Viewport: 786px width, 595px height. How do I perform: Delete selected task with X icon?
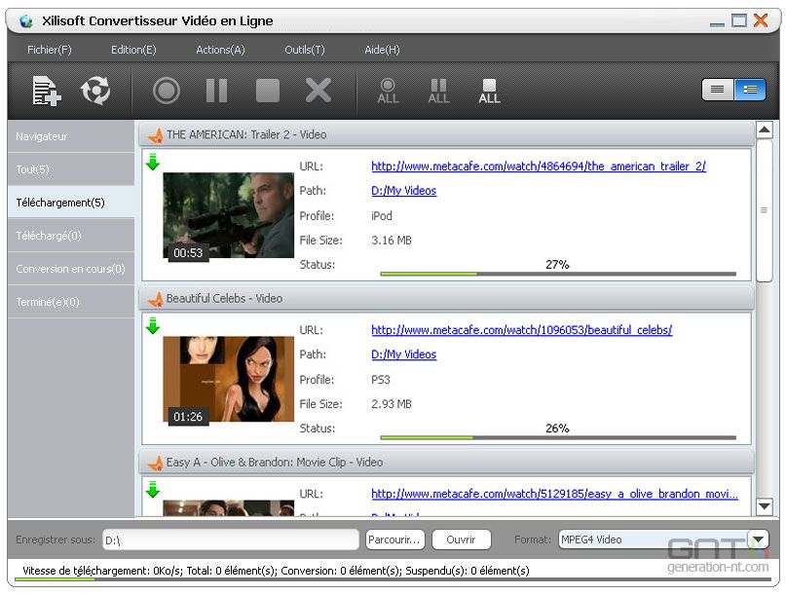[318, 91]
